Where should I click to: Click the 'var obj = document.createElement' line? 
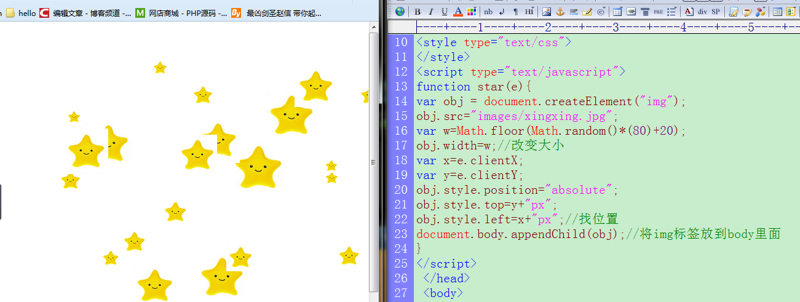(551, 101)
